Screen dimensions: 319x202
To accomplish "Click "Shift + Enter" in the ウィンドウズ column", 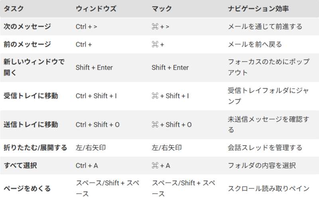I will click(x=94, y=68).
